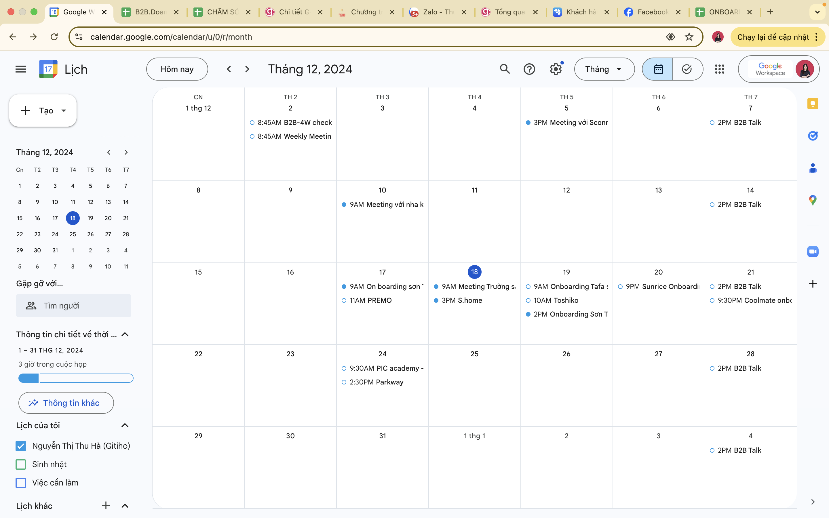
Task: Open Google Maps side panel icon
Action: [x=813, y=200]
